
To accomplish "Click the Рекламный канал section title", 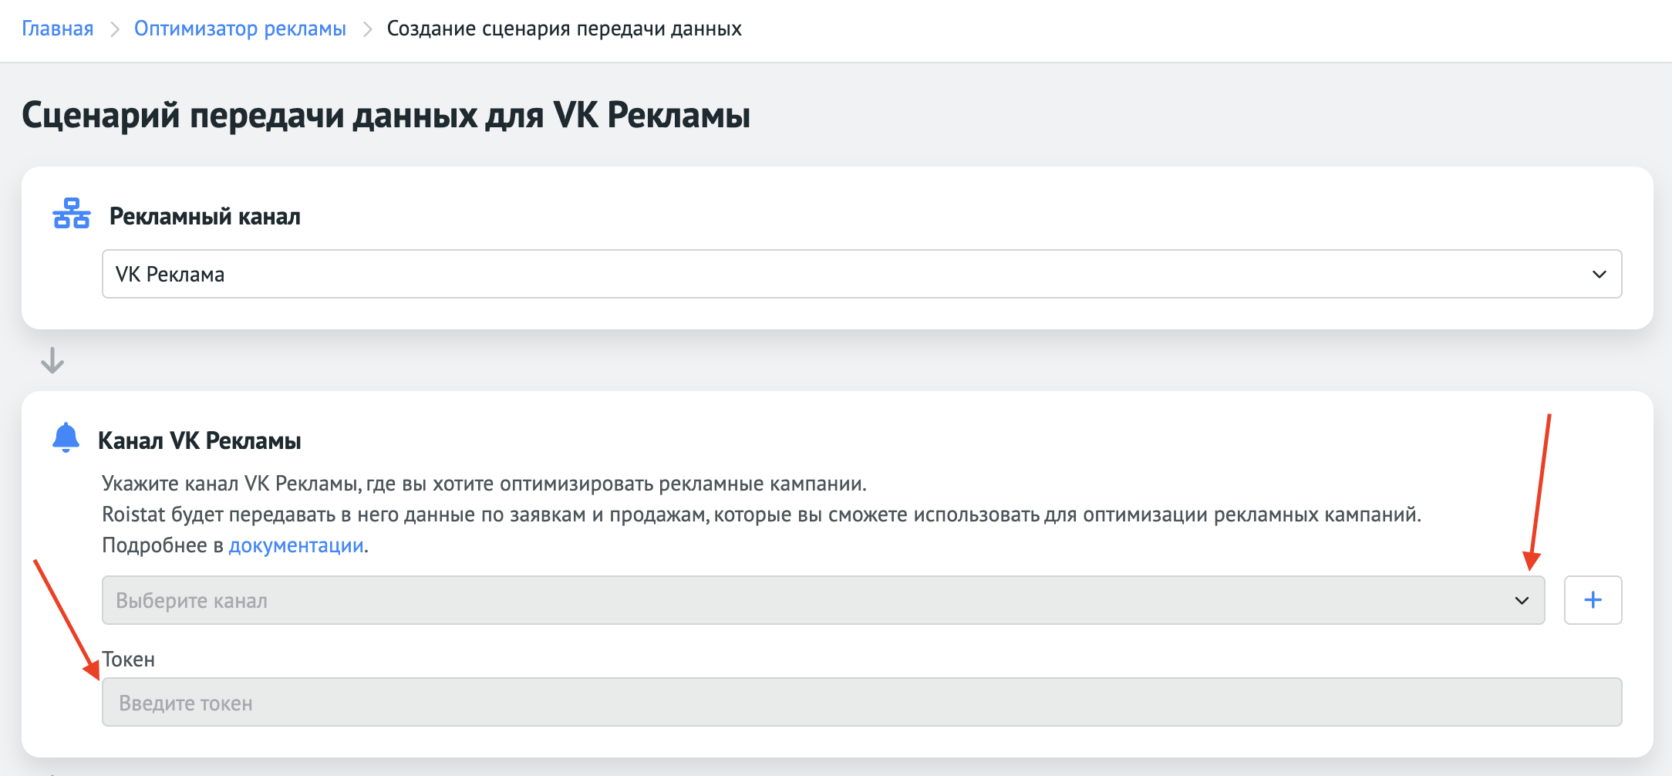I will [204, 216].
